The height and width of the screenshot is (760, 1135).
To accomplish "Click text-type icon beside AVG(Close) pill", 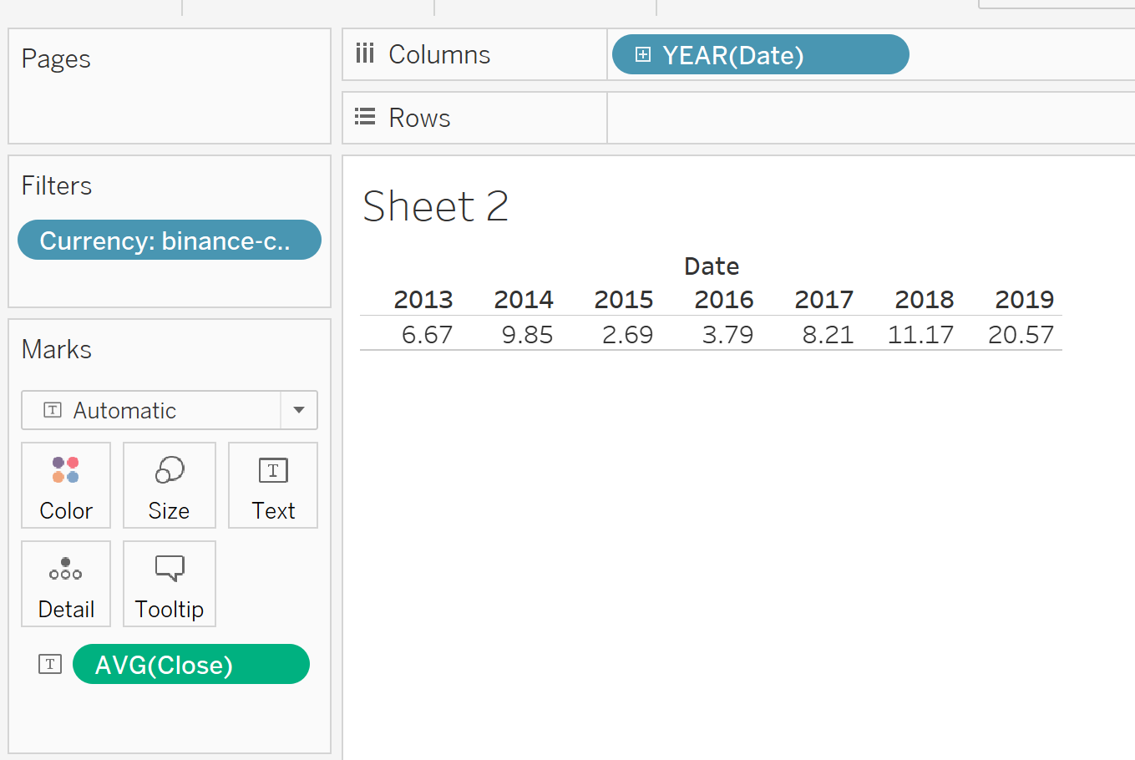I will 50,664.
